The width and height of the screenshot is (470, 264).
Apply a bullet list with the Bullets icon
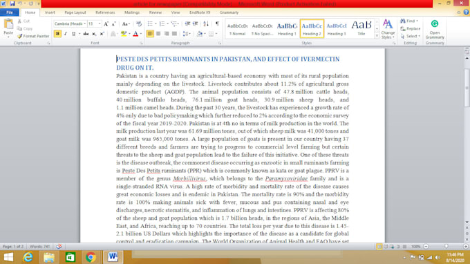[x=150, y=23]
